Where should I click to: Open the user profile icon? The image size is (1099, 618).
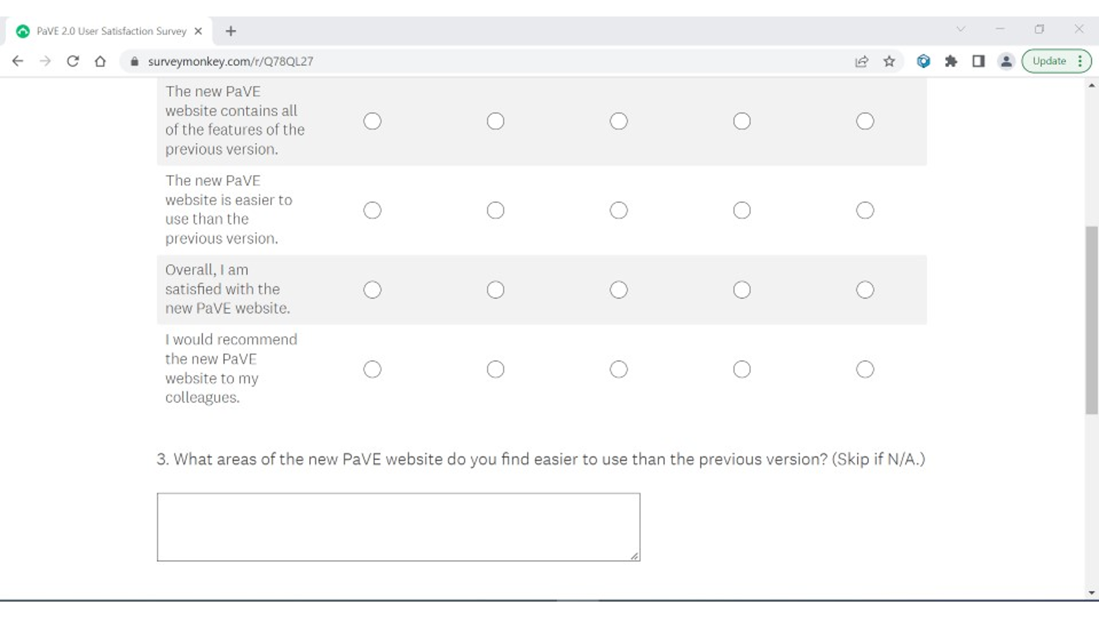click(x=1006, y=61)
